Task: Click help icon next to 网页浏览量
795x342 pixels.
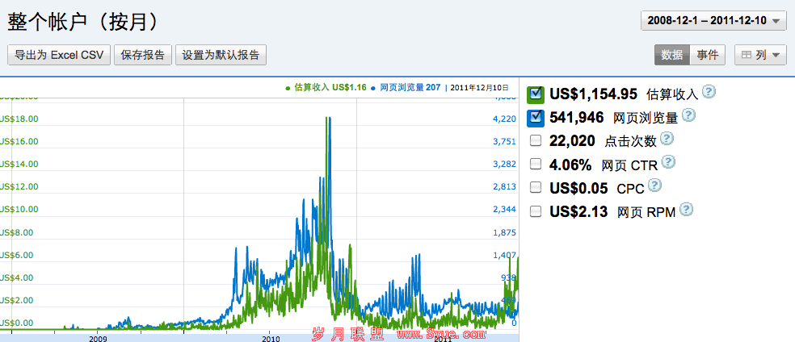Action: [x=688, y=115]
